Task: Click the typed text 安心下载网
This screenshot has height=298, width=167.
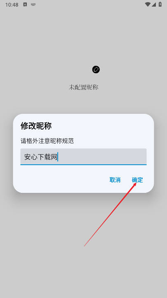Action: (41, 157)
